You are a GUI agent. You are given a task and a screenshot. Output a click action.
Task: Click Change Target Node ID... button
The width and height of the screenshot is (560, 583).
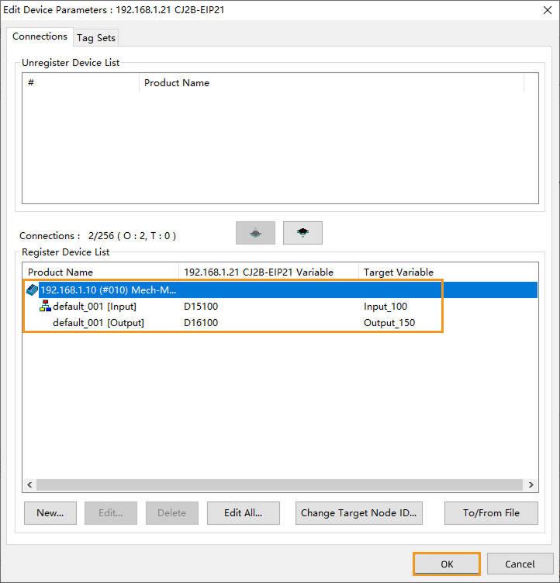coord(359,513)
